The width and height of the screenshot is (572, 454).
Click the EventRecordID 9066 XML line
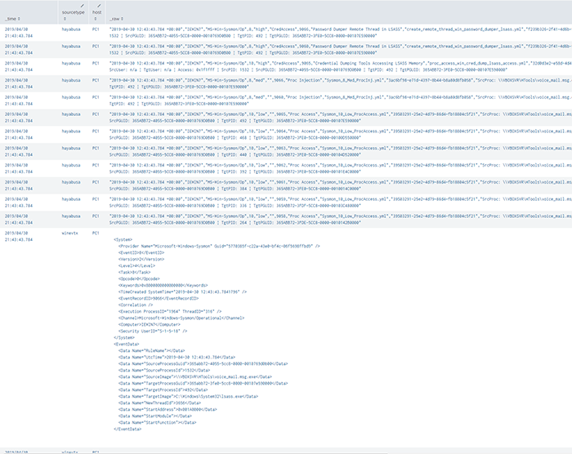pyautogui.click(x=159, y=299)
